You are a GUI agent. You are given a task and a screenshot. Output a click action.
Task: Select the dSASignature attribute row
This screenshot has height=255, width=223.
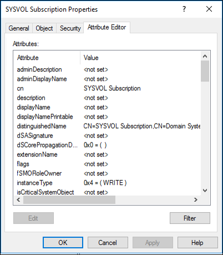tap(108, 136)
